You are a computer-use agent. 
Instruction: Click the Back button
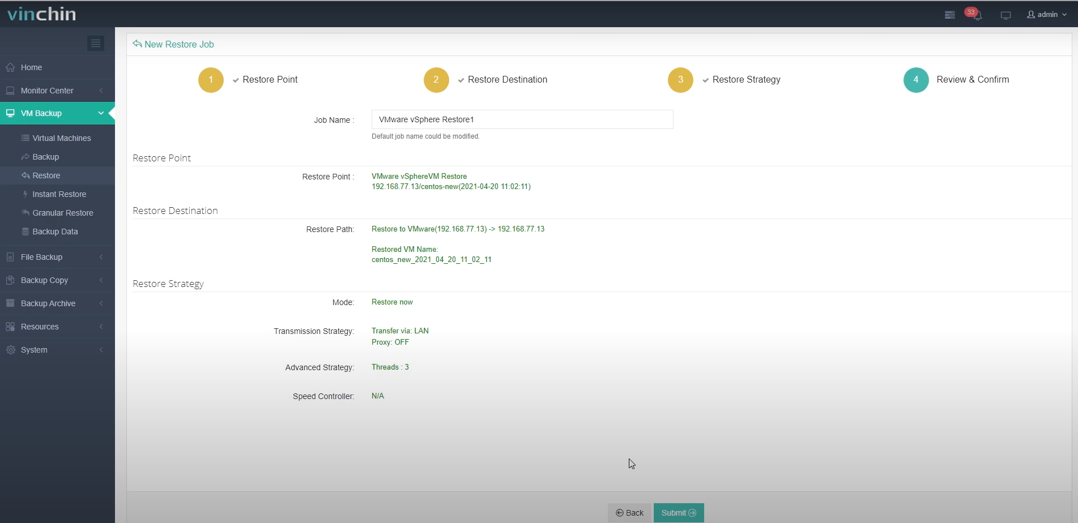click(x=629, y=513)
